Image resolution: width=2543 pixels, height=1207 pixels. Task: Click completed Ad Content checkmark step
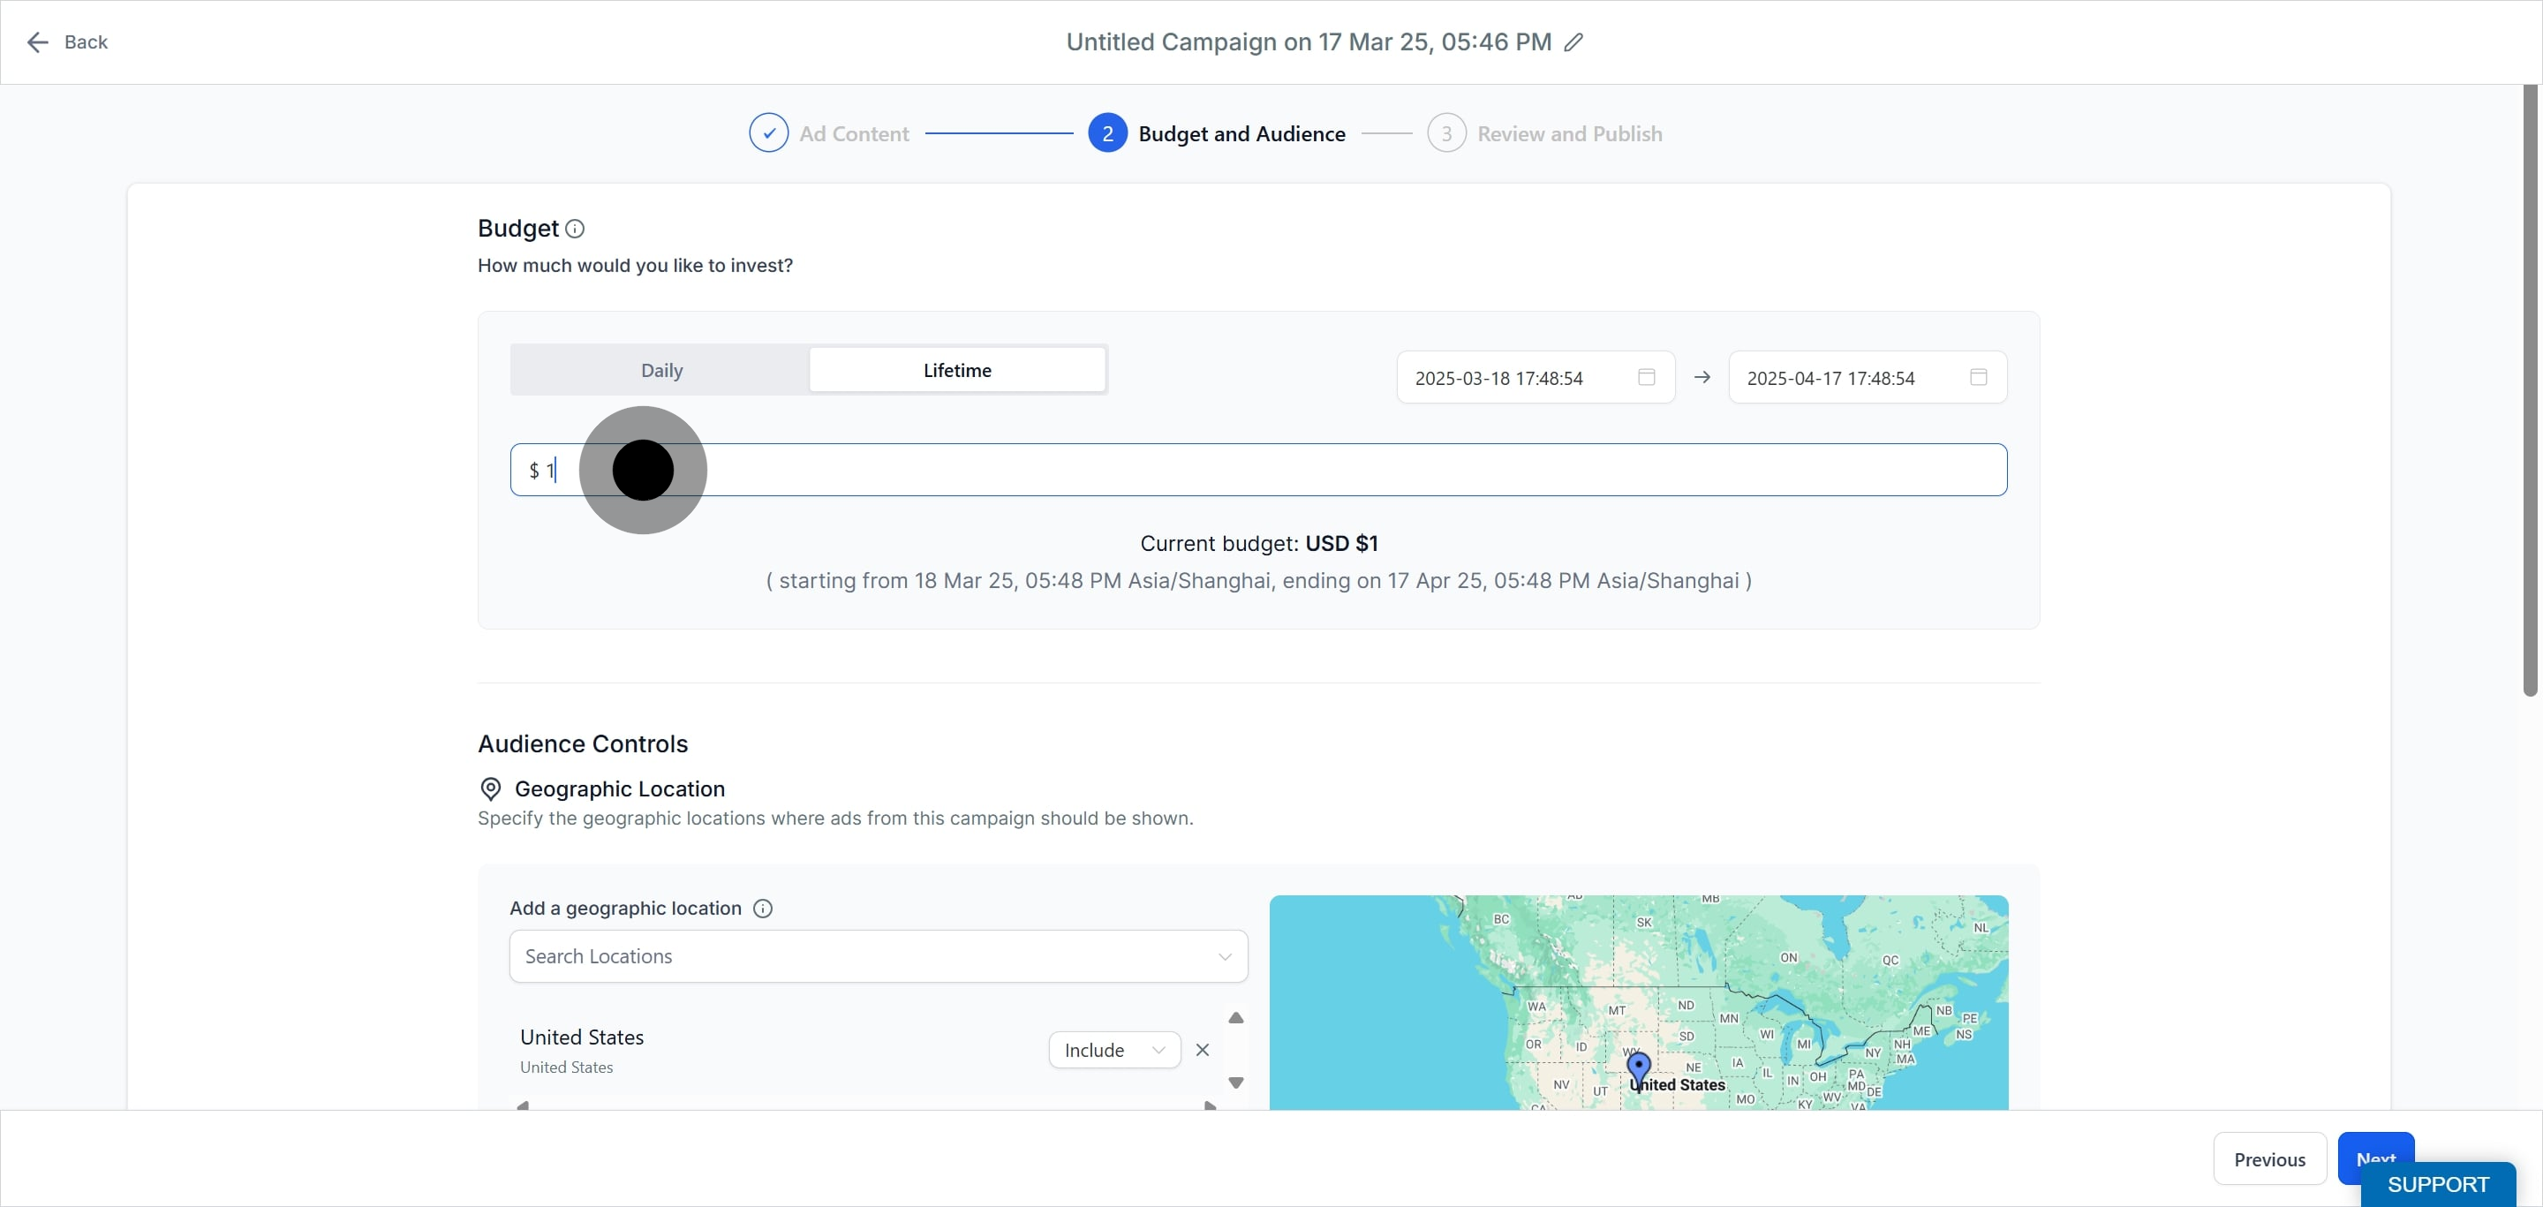[768, 133]
